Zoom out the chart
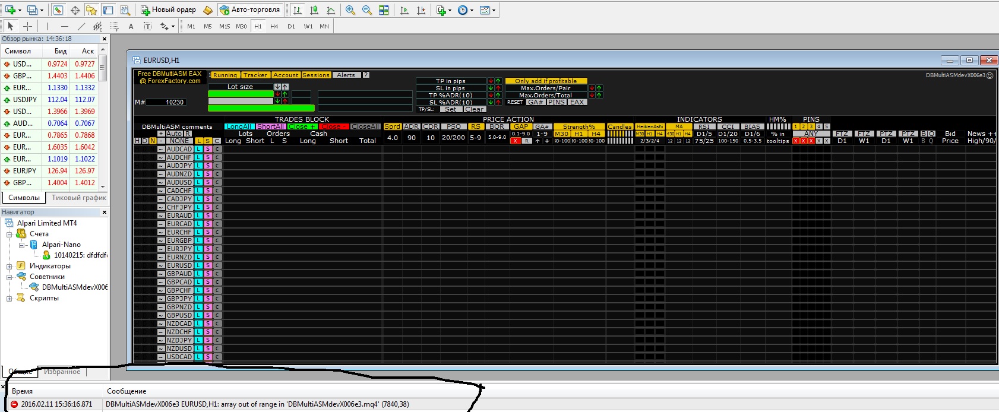This screenshot has height=412, width=999. [367, 9]
